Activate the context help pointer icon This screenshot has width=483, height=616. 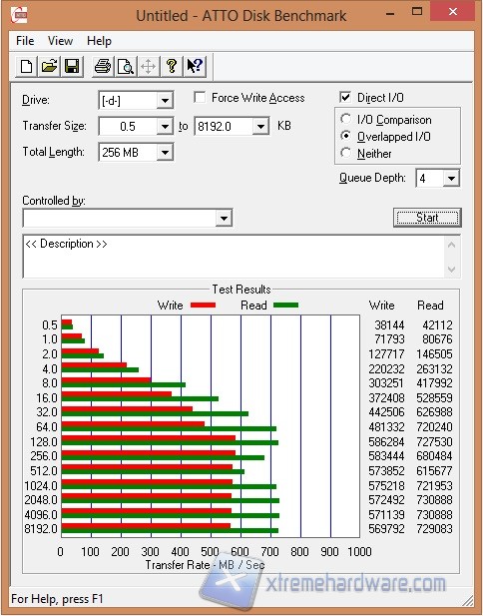click(x=195, y=66)
